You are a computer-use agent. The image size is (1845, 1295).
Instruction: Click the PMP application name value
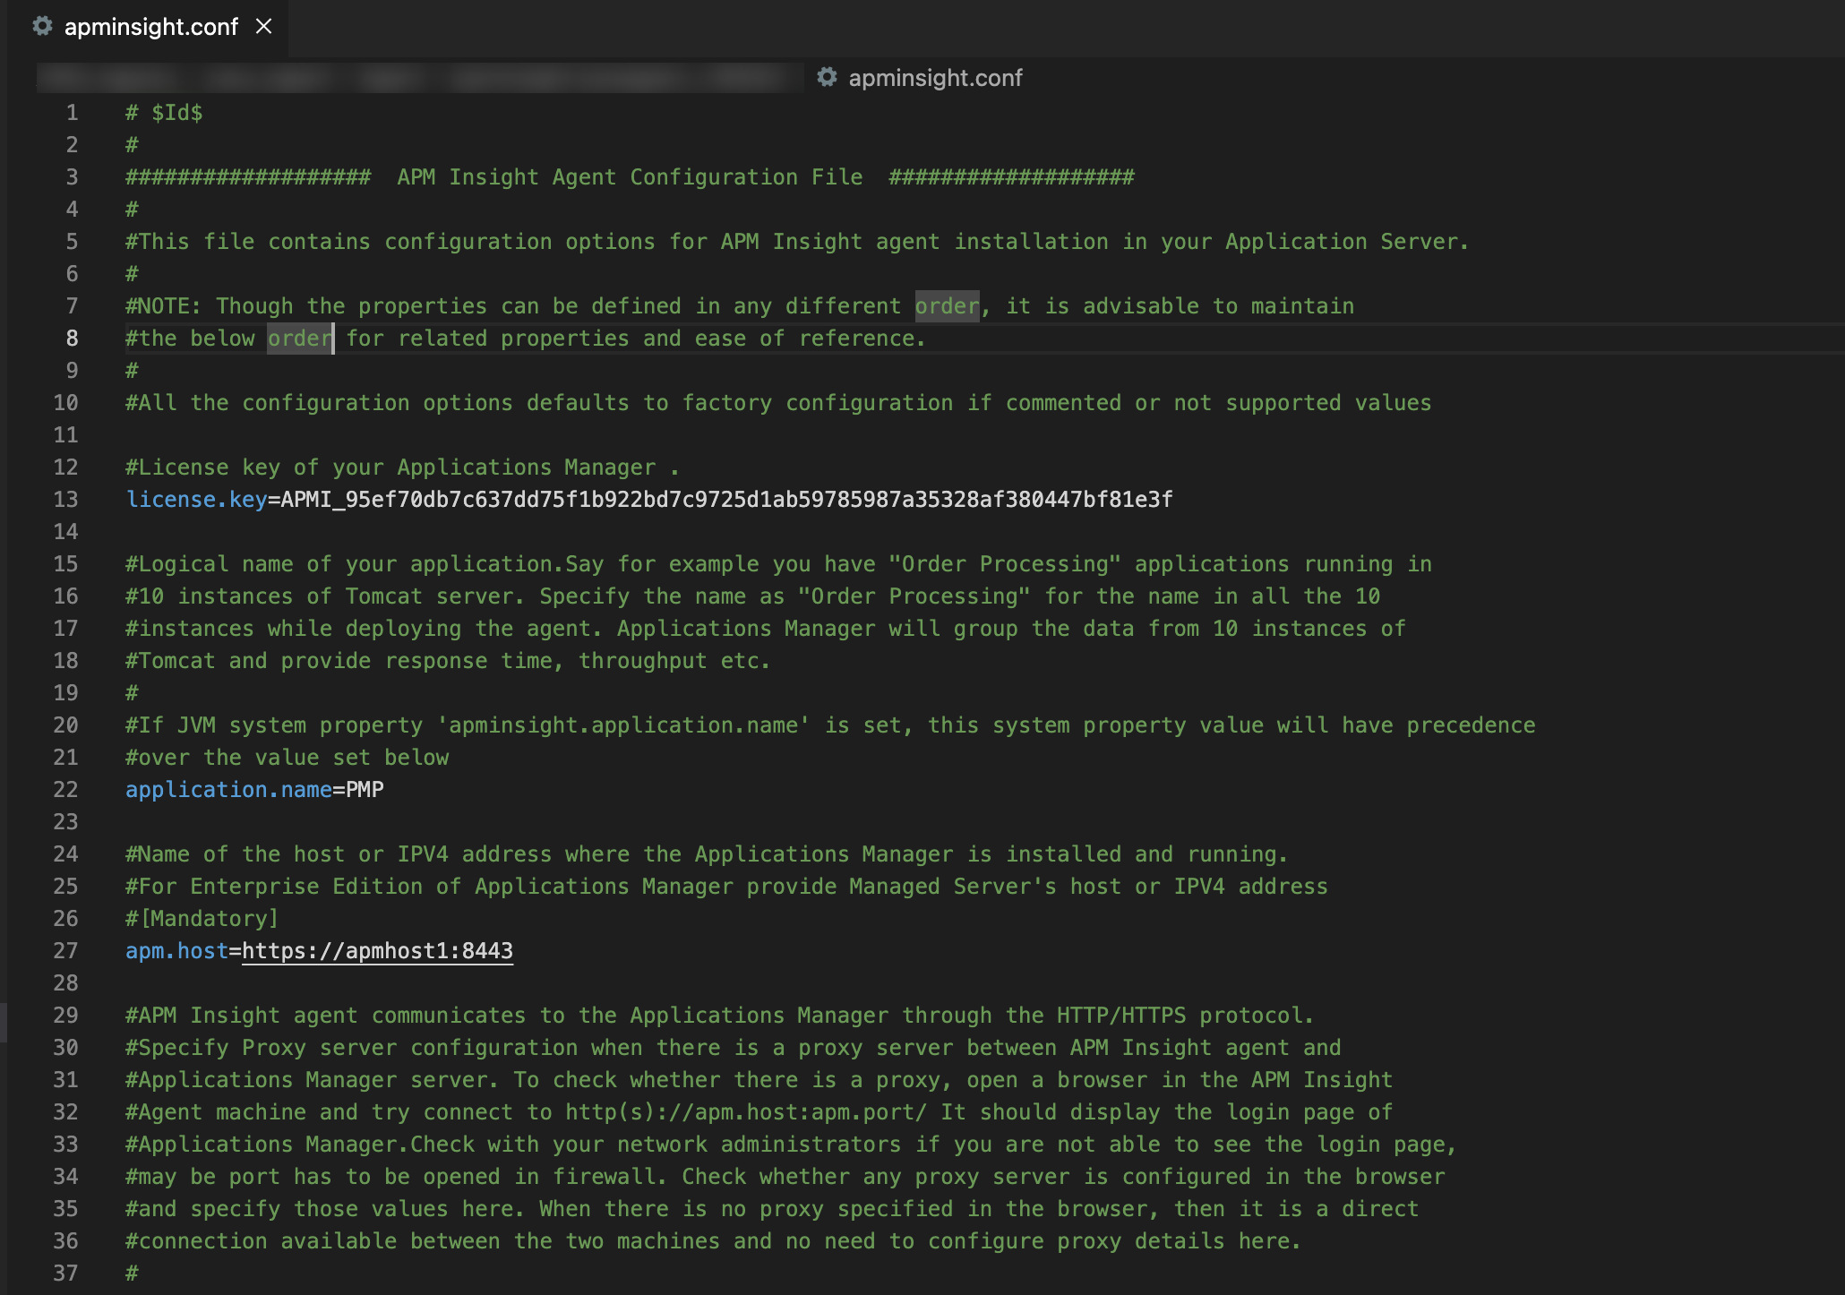tap(365, 790)
